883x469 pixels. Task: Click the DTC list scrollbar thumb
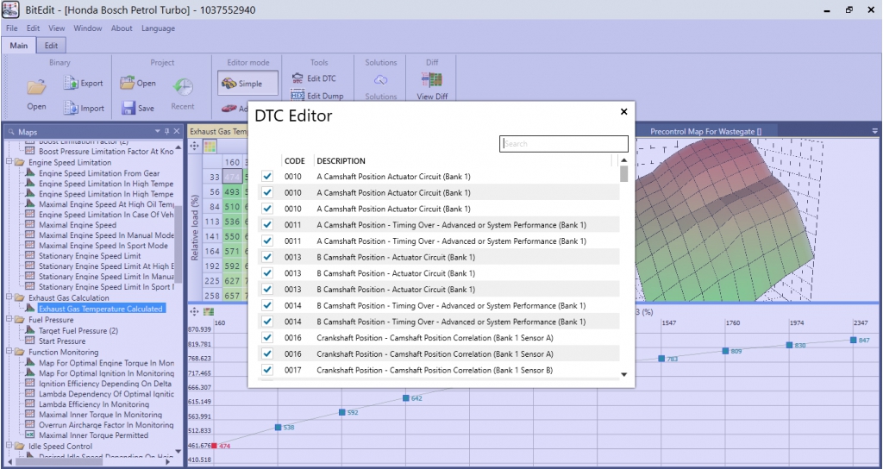[624, 174]
